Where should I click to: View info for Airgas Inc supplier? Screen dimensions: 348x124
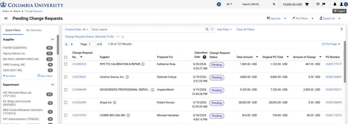[115, 102]
